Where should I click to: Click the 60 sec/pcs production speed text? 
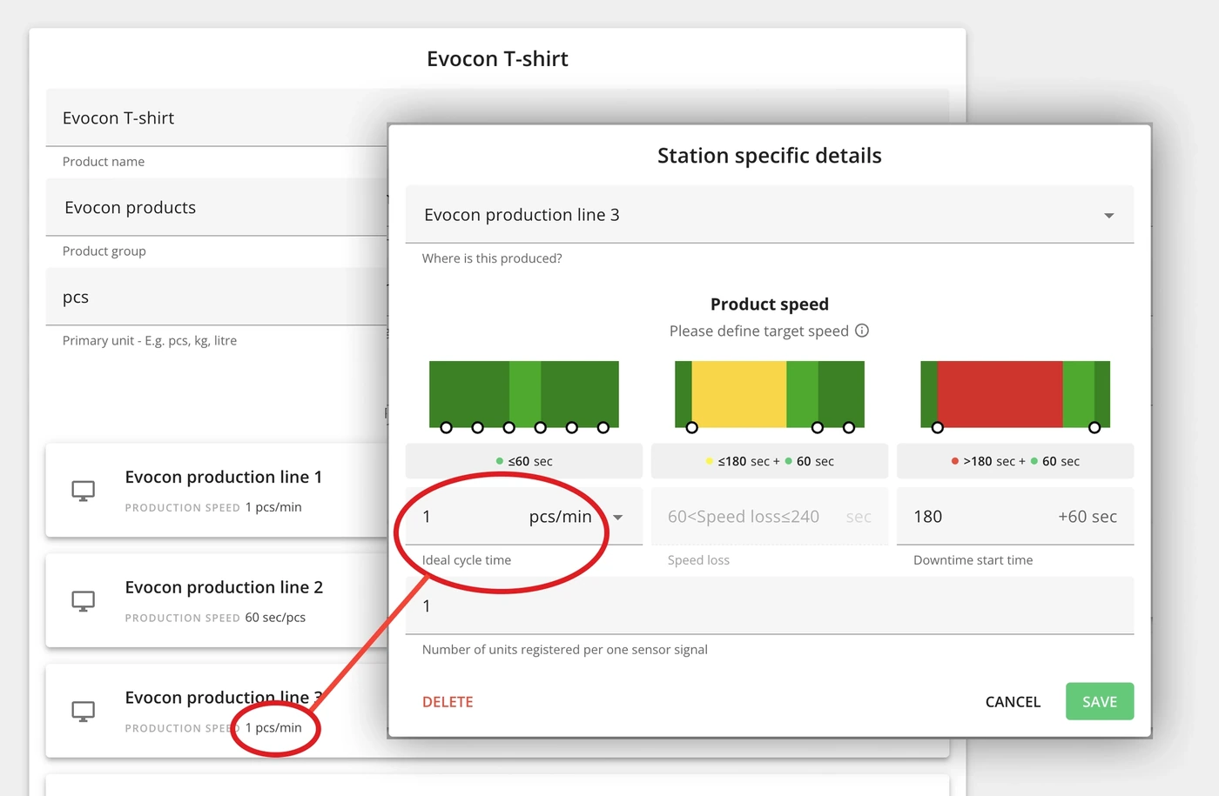click(275, 618)
